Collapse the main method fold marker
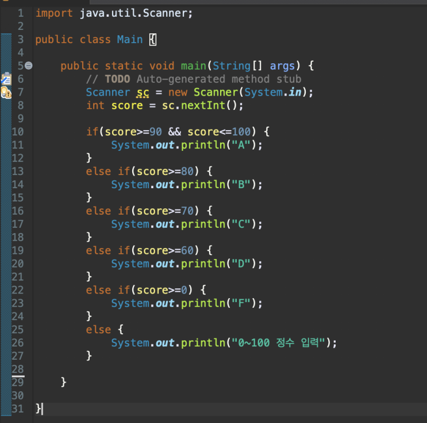The height and width of the screenshot is (423, 427). click(x=29, y=66)
